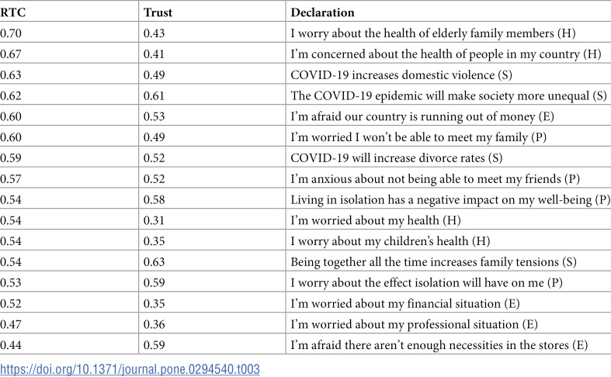Select the RTC value 0.47 cell

coord(69,324)
